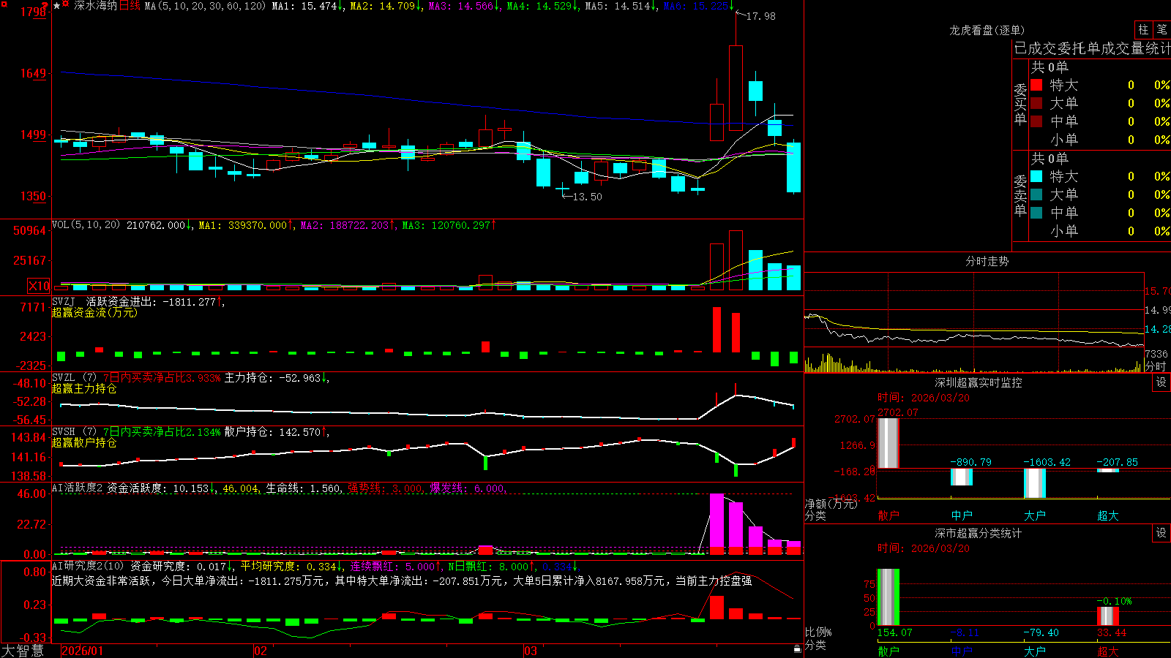1171x658 pixels.
Task: Click the 活跃资金进出: -1811.277 value
Action: [151, 301]
